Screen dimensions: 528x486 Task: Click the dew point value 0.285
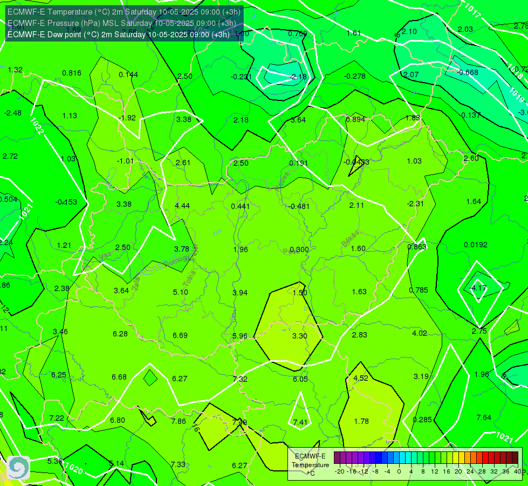tap(422, 420)
